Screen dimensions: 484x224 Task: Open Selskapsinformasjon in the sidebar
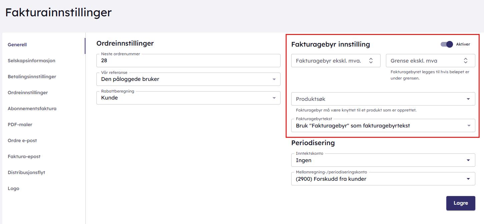pos(31,61)
